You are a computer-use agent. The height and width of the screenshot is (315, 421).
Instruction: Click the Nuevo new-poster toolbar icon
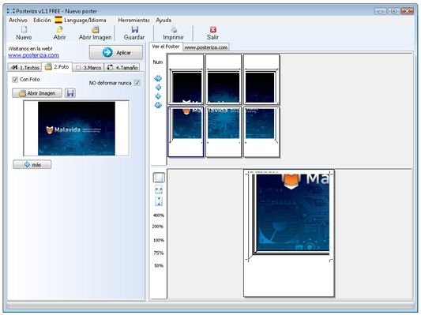click(24, 29)
